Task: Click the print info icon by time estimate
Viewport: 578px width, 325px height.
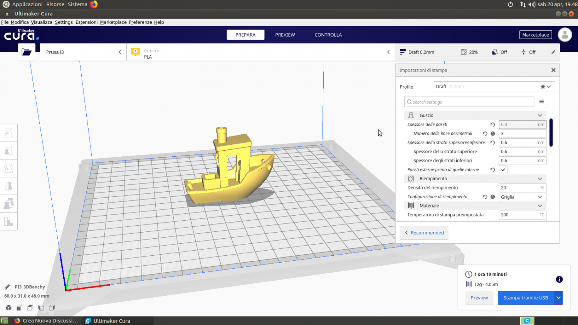Action: [x=559, y=279]
